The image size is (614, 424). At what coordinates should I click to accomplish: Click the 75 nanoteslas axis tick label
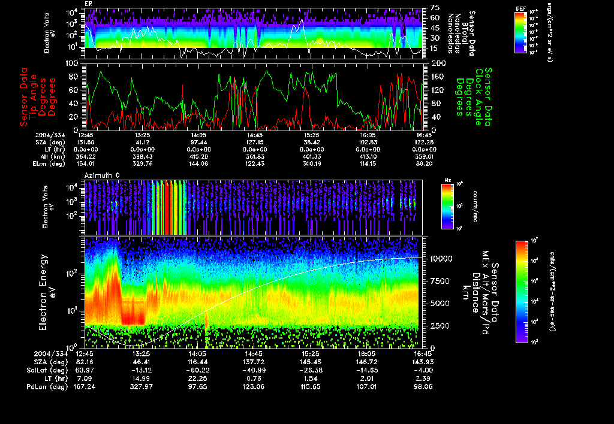(x=435, y=7)
